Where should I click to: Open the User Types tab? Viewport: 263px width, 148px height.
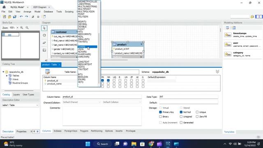coord(28,95)
